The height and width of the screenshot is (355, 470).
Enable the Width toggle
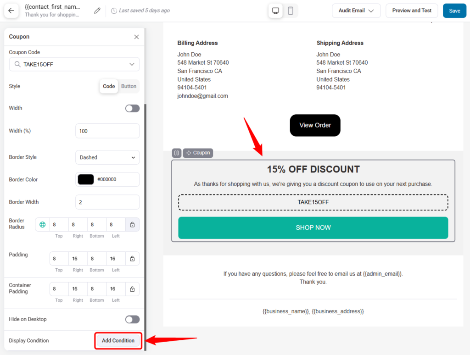[132, 108]
